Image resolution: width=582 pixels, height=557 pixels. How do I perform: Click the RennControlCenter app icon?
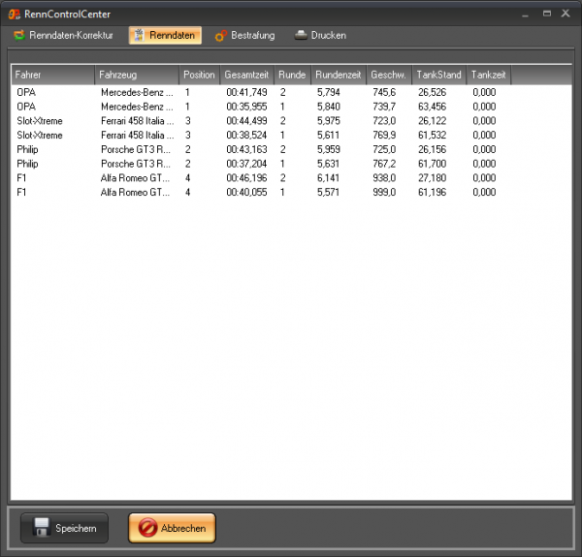[x=15, y=15]
